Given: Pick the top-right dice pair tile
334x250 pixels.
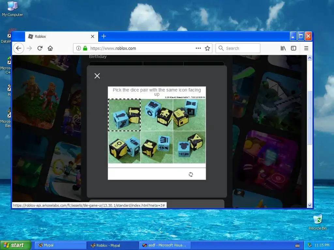Looking at the screenshot, I should (190, 115).
